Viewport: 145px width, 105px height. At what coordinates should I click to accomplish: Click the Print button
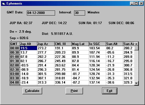pos(74,91)
